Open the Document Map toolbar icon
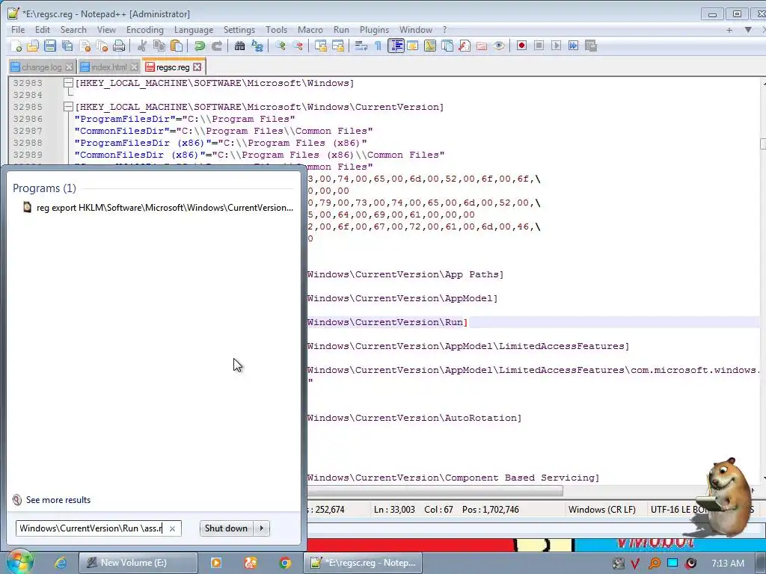Viewport: 766px width, 574px height. (x=430, y=46)
